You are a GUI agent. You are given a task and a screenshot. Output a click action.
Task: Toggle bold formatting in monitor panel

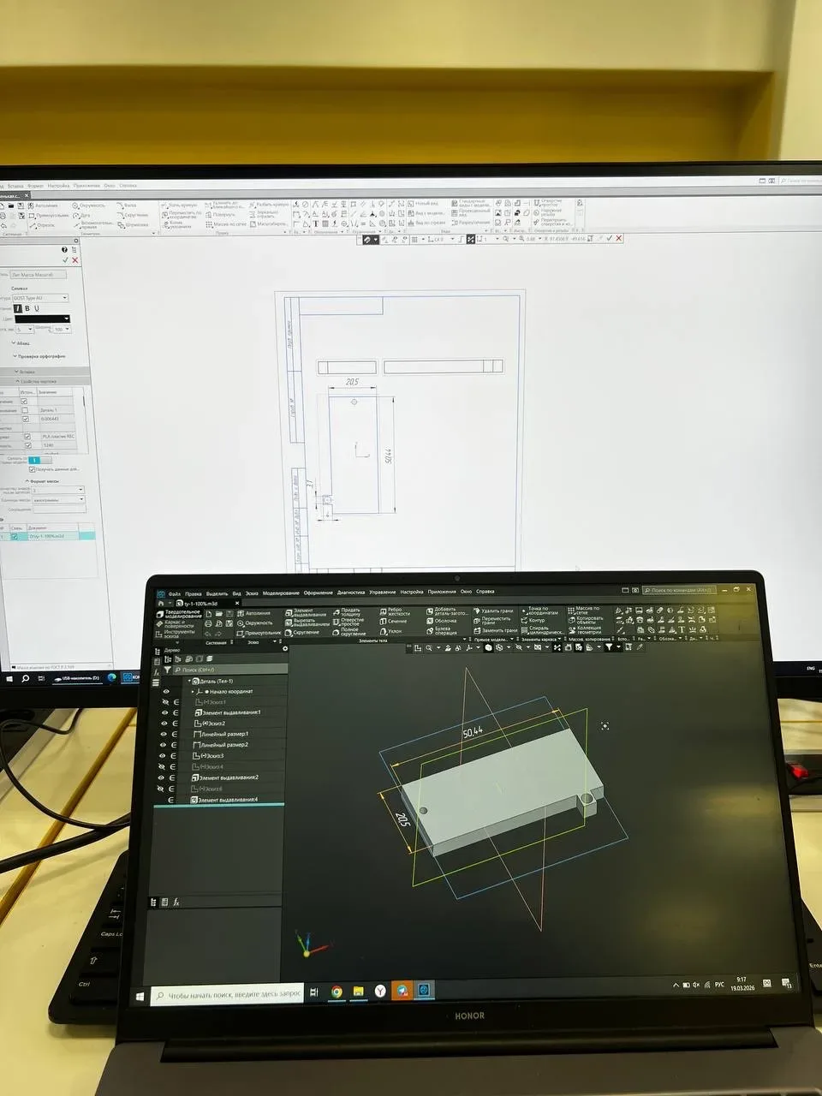click(x=27, y=308)
